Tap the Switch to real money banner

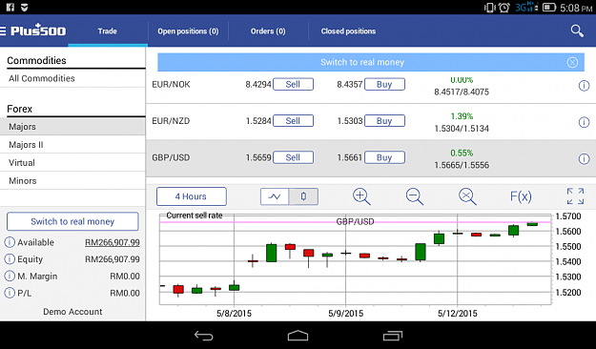361,62
